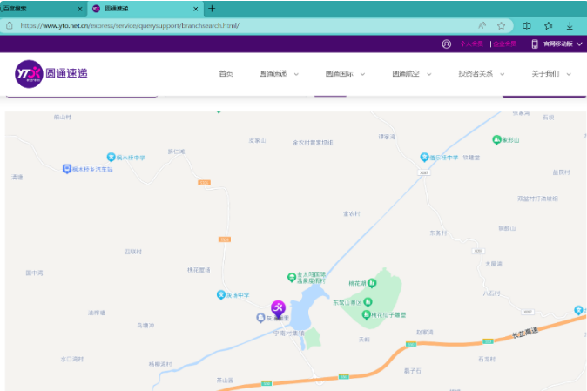Open browser favorites list icon
Viewport: 587px width, 391px height.
tap(549, 25)
